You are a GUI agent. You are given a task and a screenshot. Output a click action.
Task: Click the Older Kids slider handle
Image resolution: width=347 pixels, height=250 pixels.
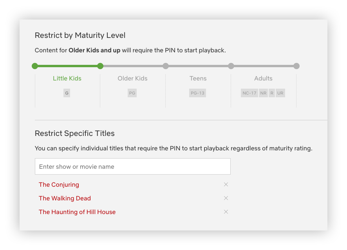click(x=100, y=66)
